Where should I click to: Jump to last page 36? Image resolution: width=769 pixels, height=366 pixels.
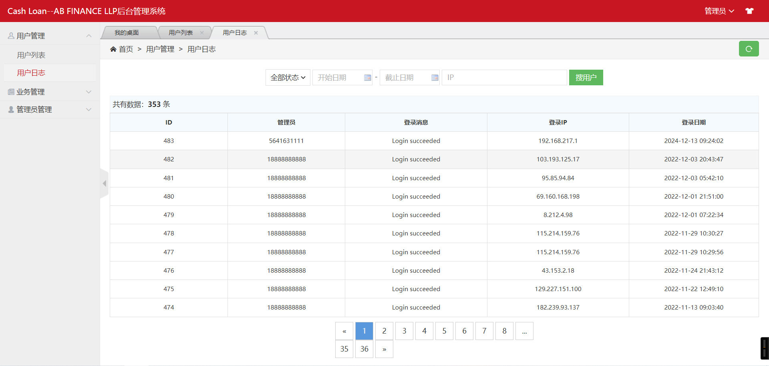(364, 349)
